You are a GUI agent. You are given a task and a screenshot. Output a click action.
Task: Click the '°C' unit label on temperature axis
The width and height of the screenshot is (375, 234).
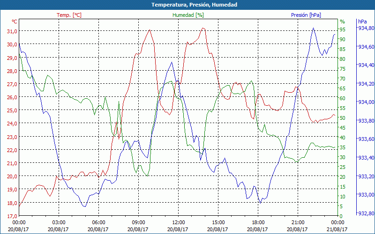click(15, 22)
